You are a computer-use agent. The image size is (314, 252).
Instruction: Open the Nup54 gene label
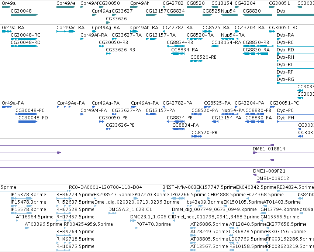pyautogui.click(x=228, y=11)
